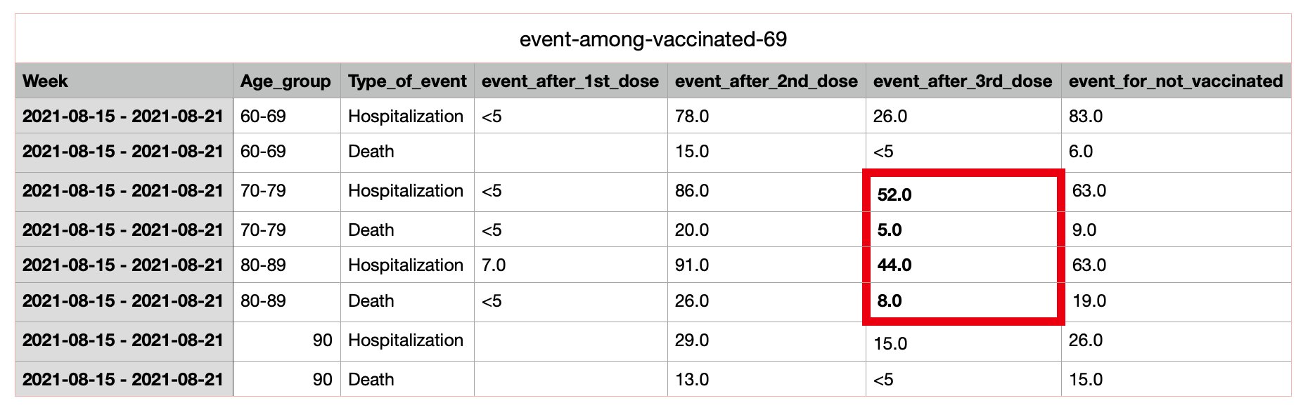Click the bold 5.0 cell
Viewport: 1315px width, 417px height.
(890, 230)
